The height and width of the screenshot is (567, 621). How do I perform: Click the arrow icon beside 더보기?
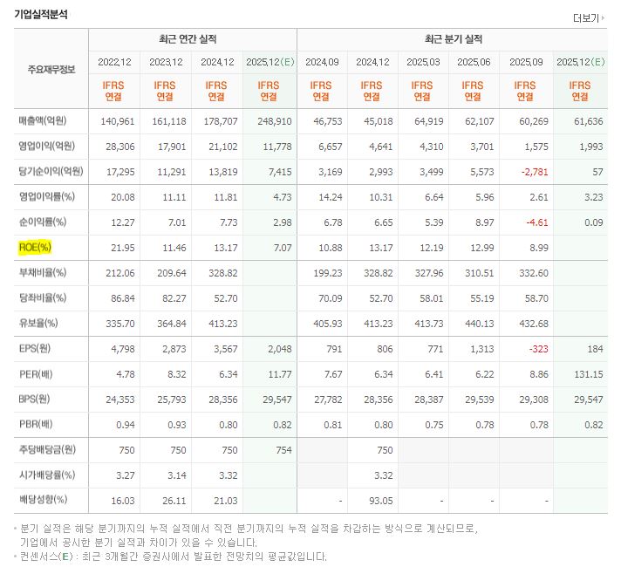[x=604, y=17]
